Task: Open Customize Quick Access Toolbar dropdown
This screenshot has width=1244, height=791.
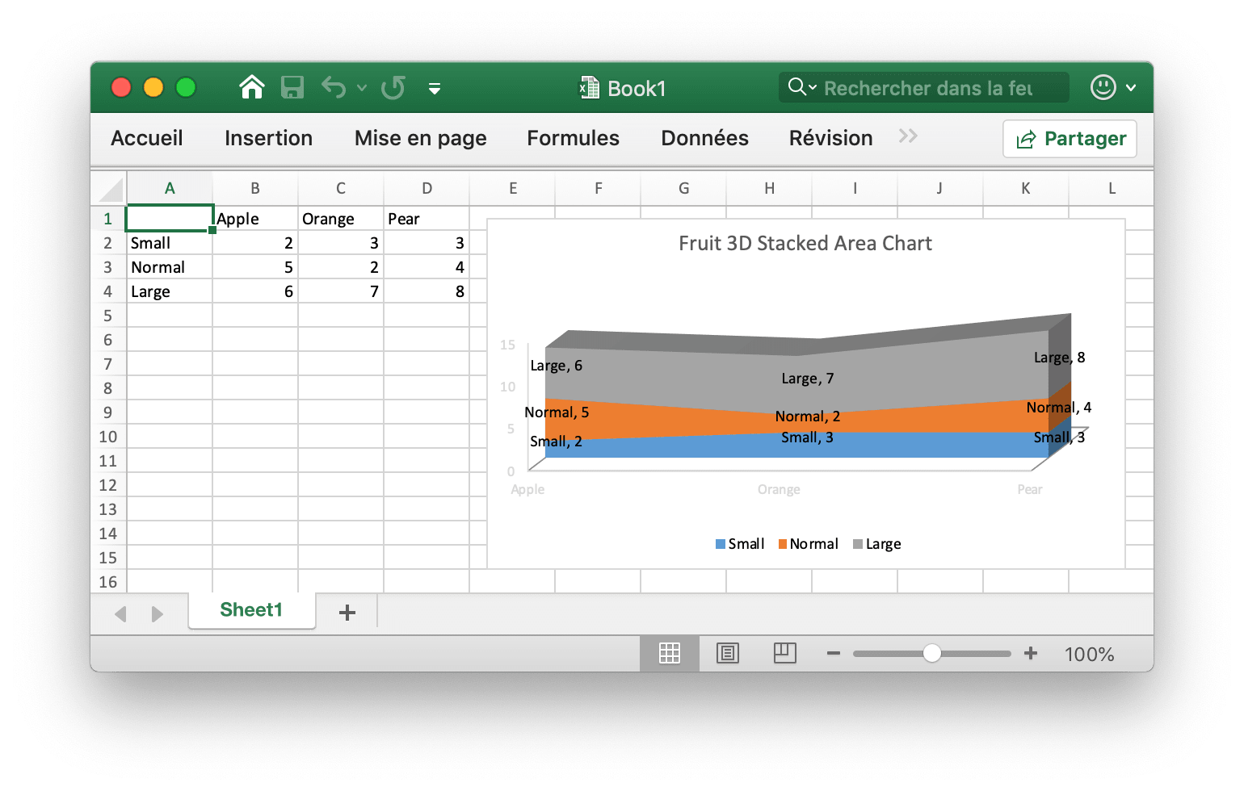Action: pyautogui.click(x=435, y=89)
